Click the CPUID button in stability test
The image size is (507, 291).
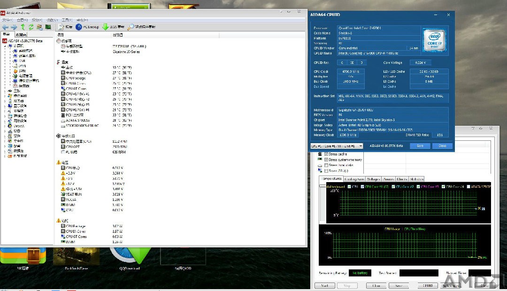[428, 285]
